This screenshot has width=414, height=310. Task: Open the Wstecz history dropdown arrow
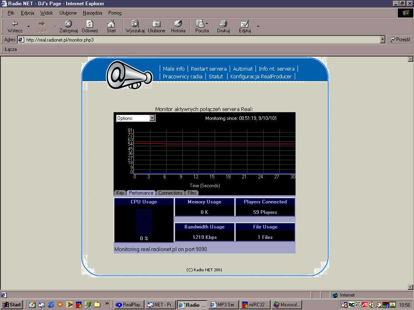[x=28, y=26]
